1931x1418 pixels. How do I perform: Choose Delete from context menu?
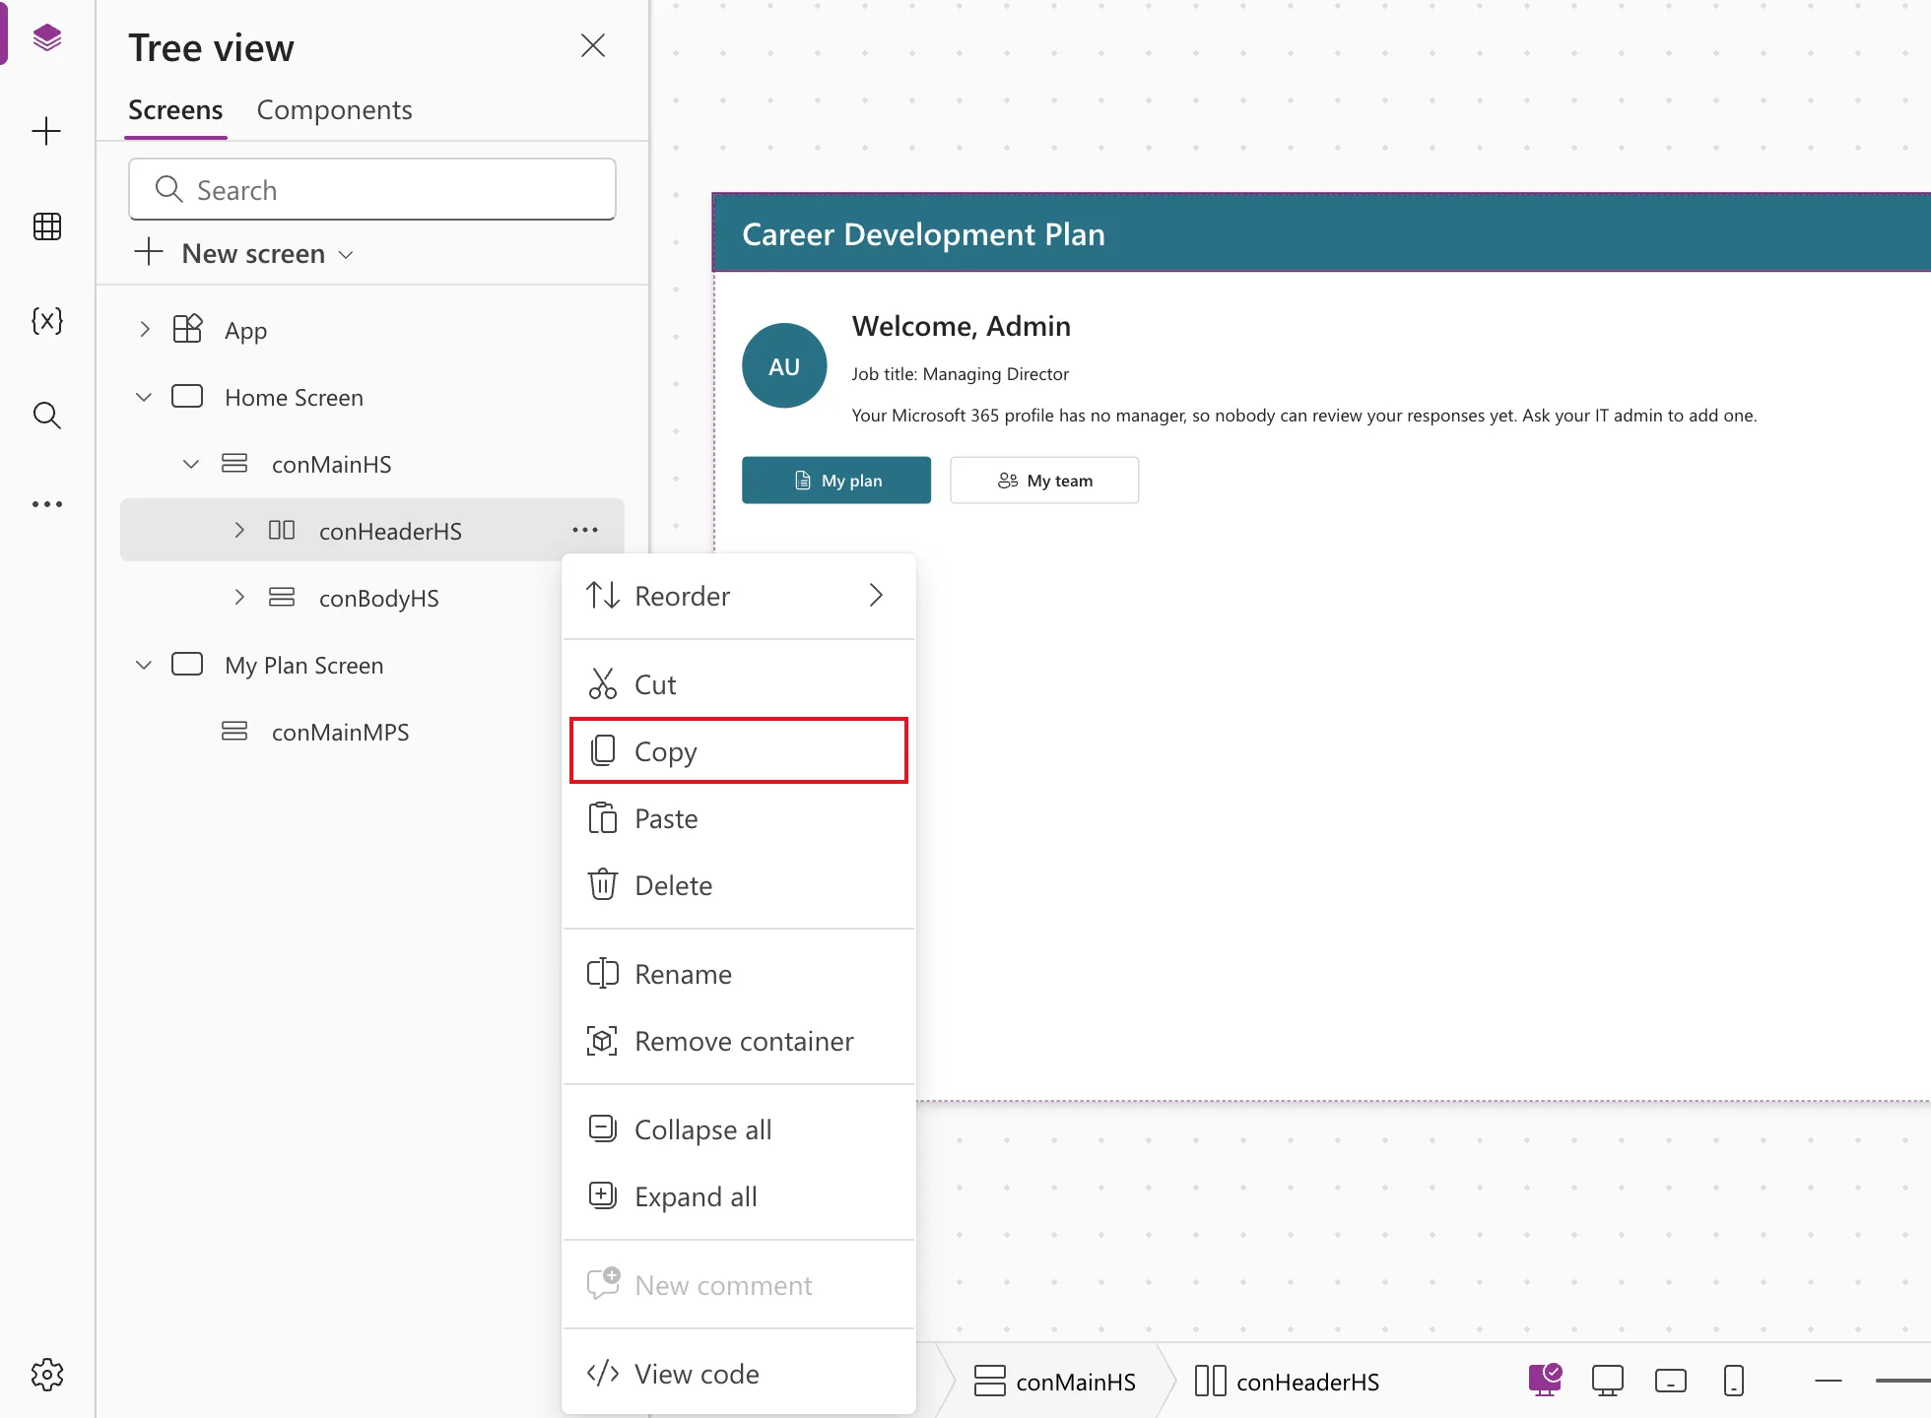(x=739, y=885)
